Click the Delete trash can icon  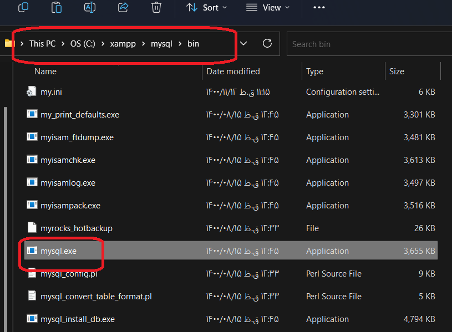click(x=156, y=7)
